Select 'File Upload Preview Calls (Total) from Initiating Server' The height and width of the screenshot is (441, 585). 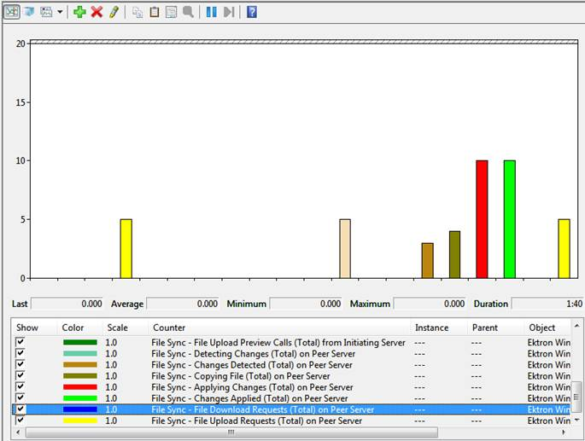pyautogui.click(x=278, y=342)
